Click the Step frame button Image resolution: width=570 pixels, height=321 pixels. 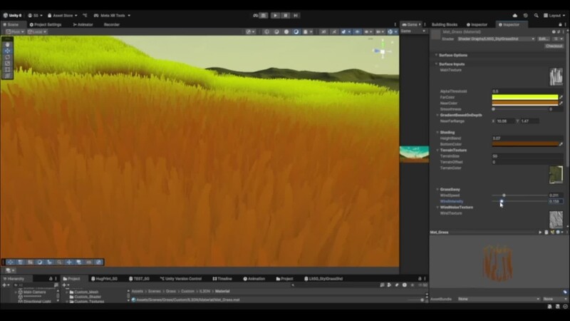[296, 15]
